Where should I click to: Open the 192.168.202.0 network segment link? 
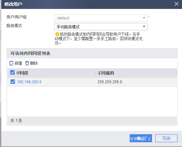tap(29, 82)
